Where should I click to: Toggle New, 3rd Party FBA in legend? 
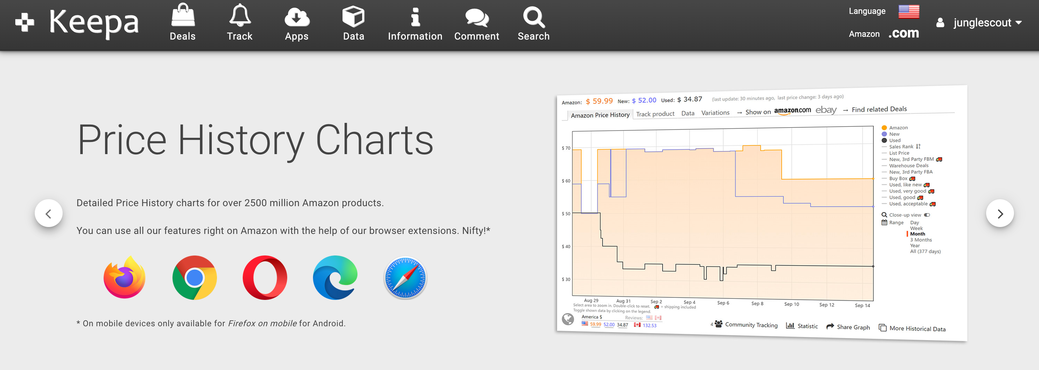(x=907, y=172)
